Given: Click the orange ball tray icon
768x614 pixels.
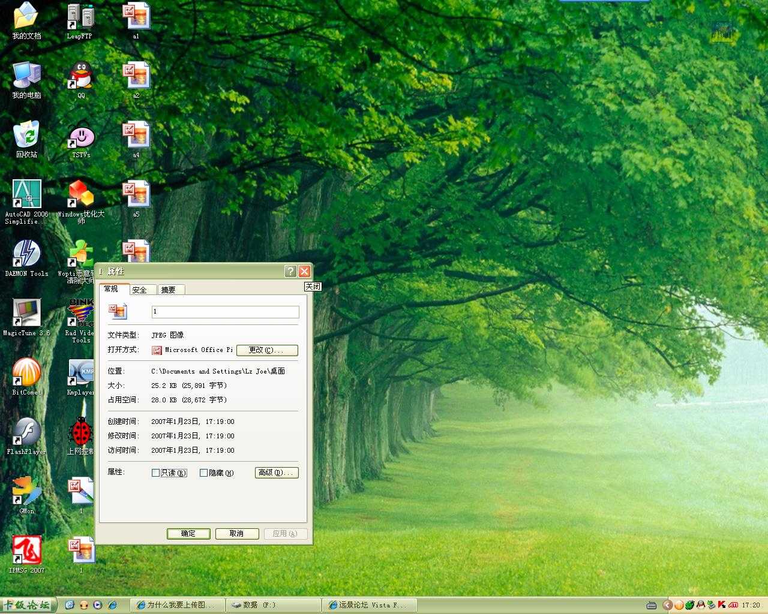Looking at the screenshot, I should tap(679, 605).
